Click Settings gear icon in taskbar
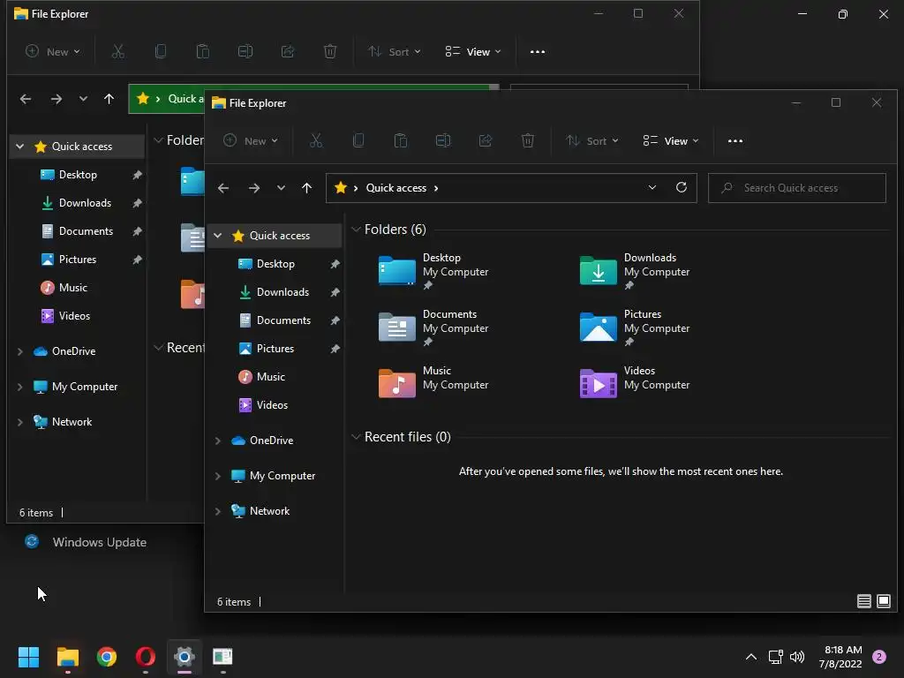 [184, 657]
